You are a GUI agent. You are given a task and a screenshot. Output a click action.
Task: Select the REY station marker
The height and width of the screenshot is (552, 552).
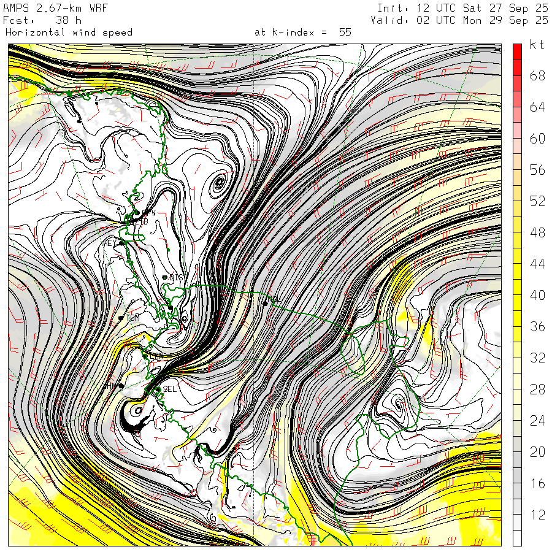(x=122, y=243)
